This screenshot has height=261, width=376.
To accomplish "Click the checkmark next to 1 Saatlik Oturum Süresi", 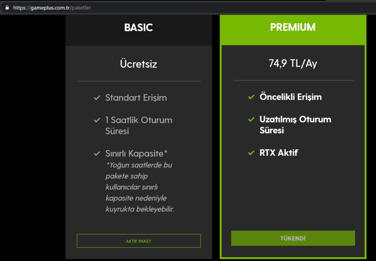I will [97, 120].
